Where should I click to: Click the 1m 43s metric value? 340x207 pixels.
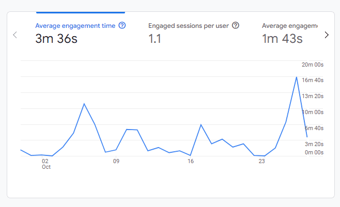pyautogui.click(x=282, y=39)
